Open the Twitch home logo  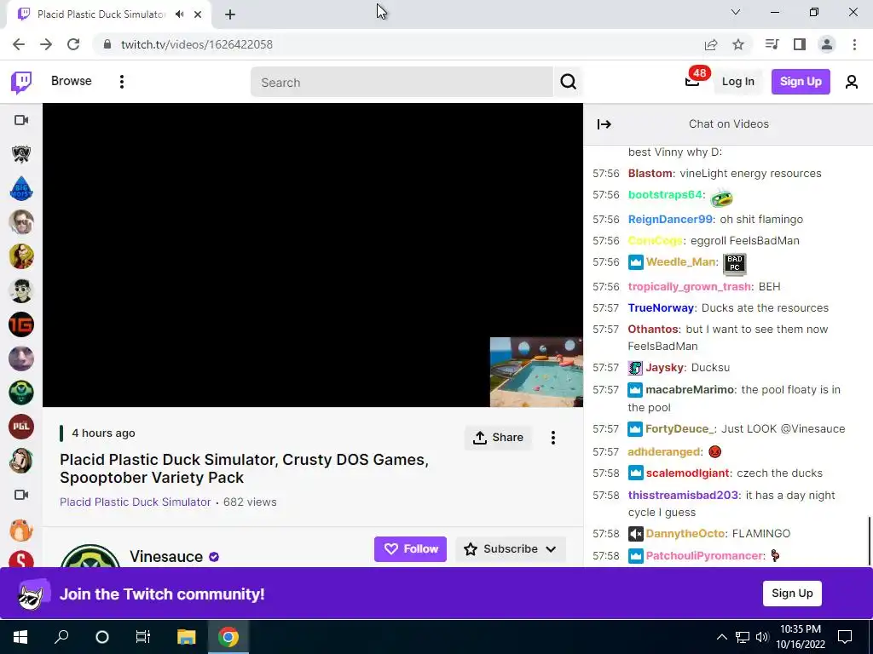pos(21,83)
